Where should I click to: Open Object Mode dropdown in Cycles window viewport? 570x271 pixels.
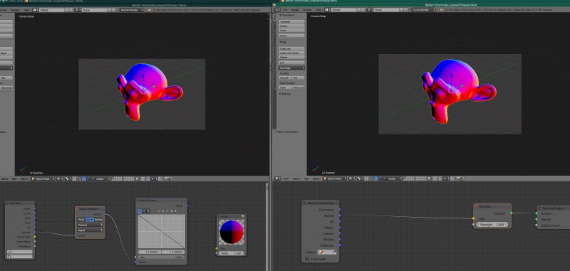coord(335,179)
